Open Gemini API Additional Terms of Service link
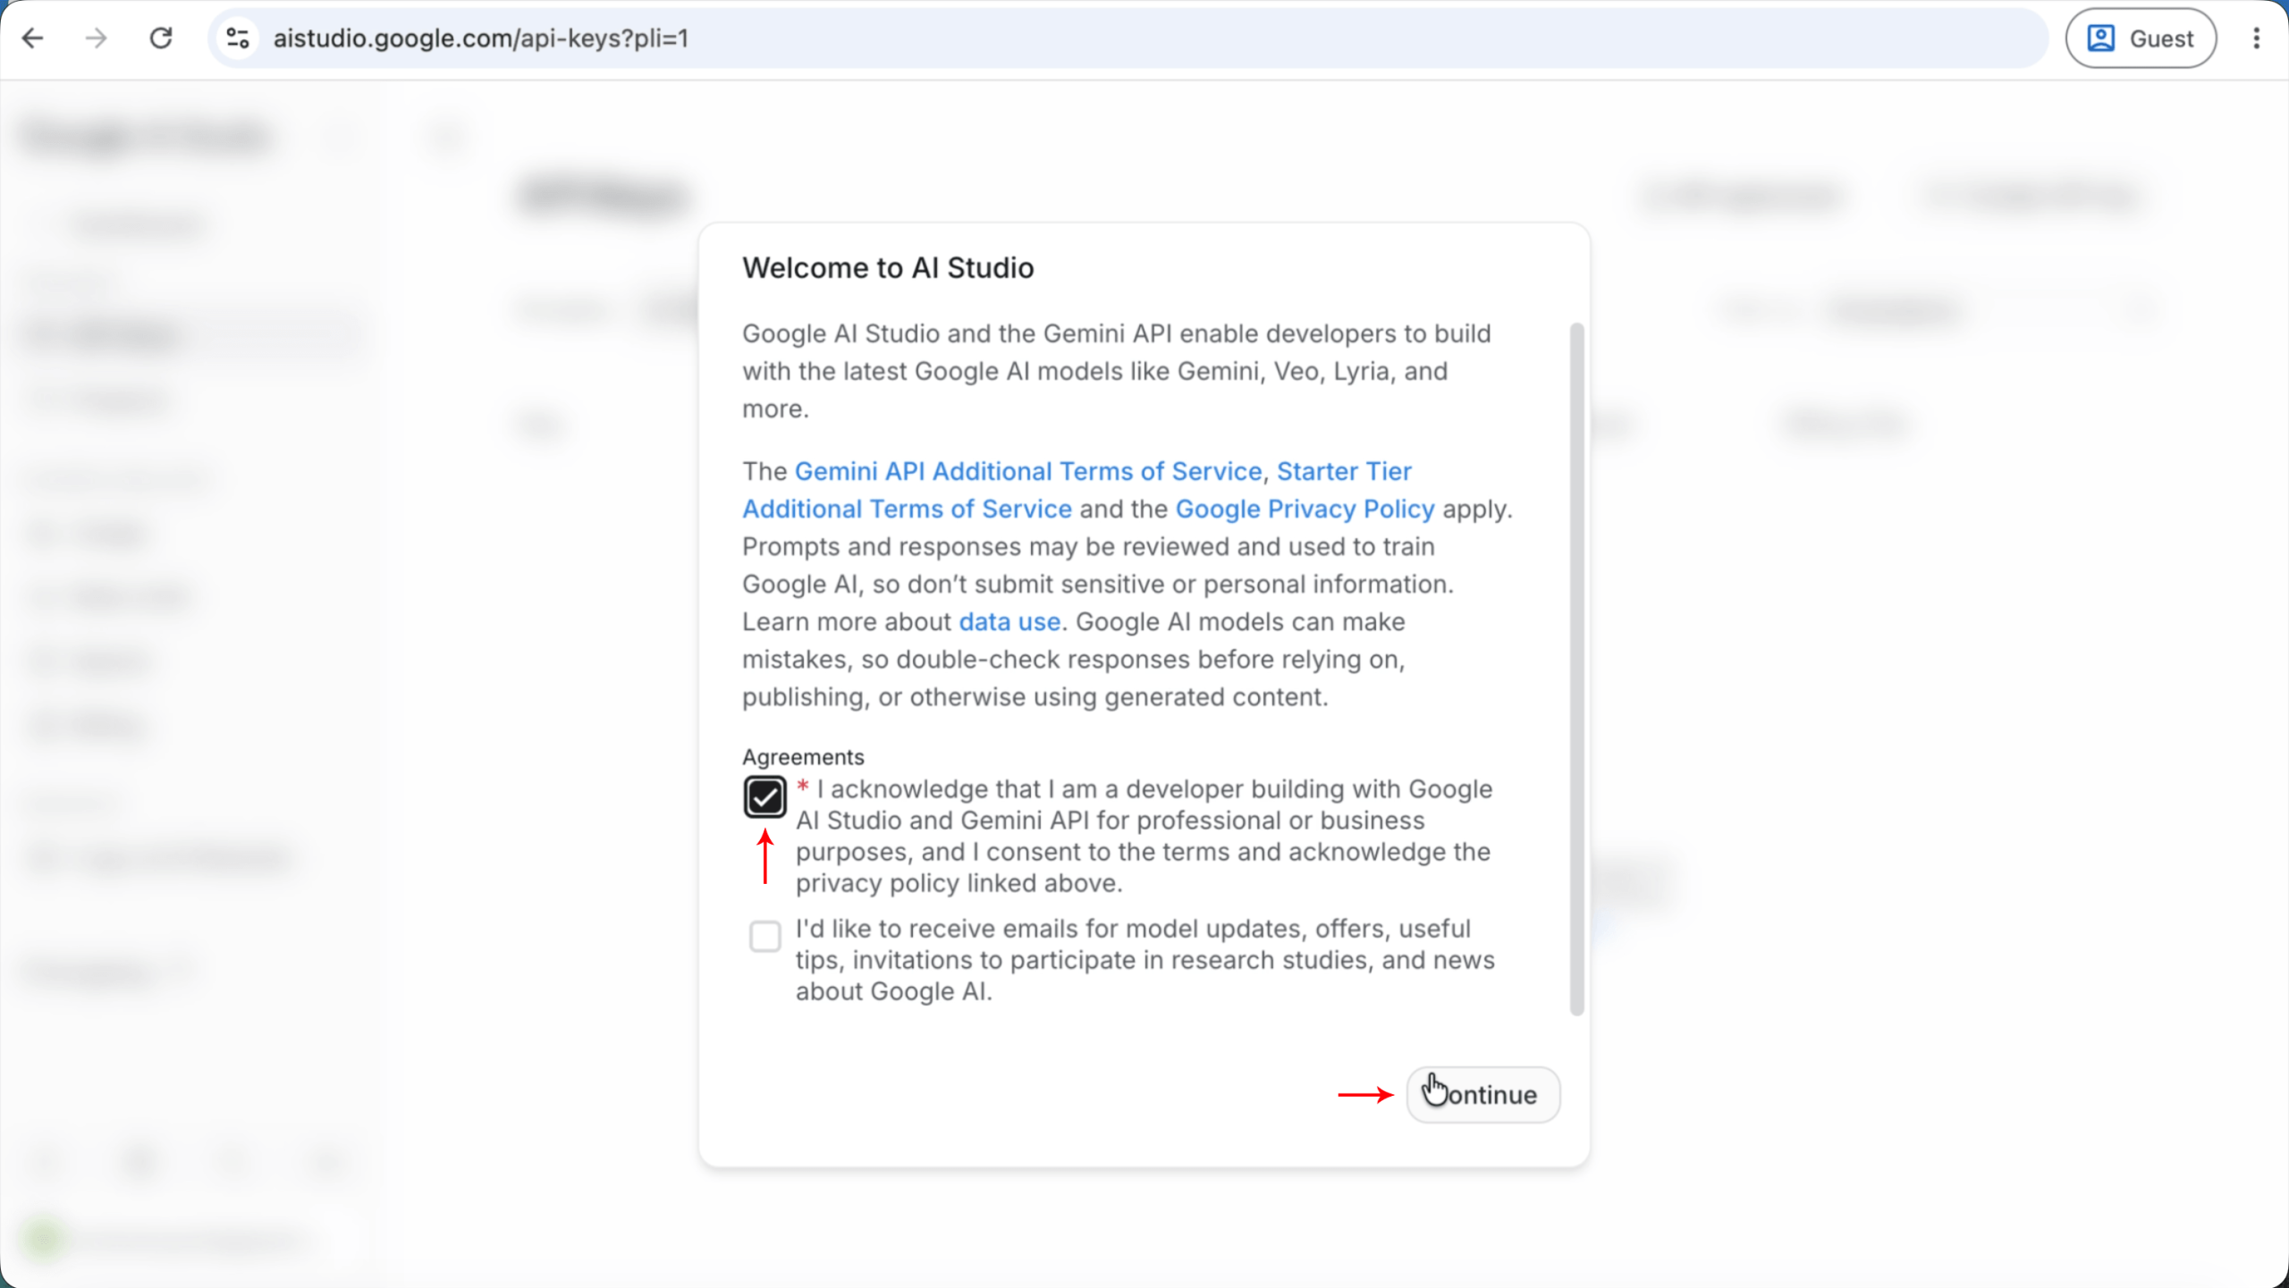This screenshot has width=2289, height=1288. click(1028, 471)
